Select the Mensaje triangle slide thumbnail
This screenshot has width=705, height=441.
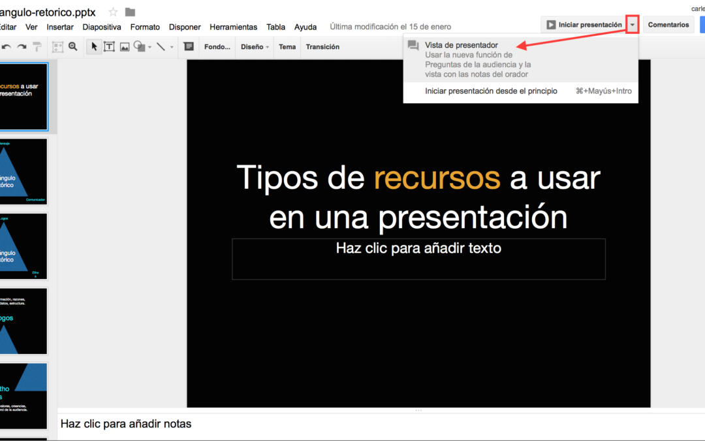tap(23, 171)
